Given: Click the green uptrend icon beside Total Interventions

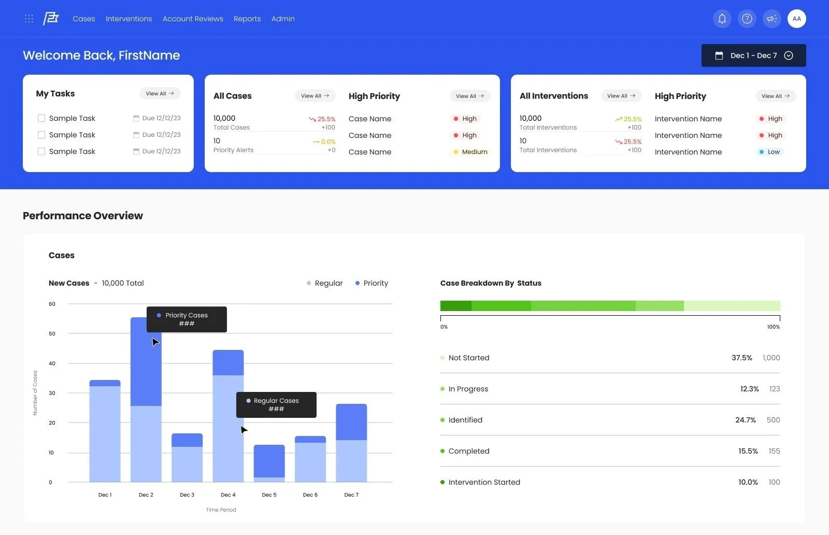Looking at the screenshot, I should pos(619,119).
